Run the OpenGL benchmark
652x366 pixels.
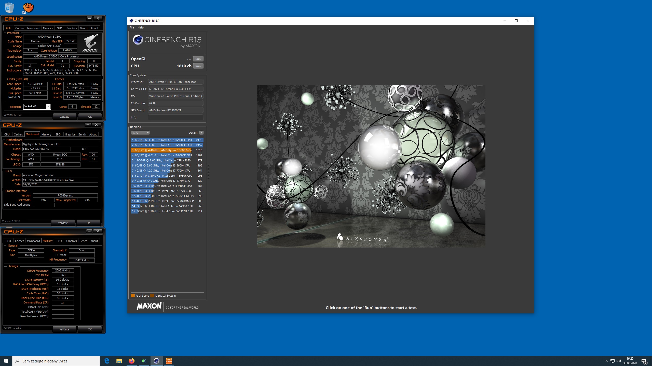[198, 59]
